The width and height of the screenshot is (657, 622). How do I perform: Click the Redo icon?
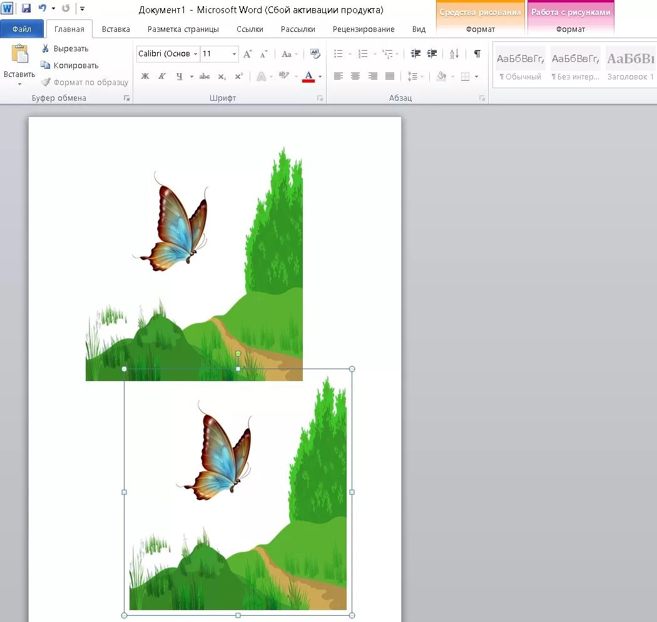coord(66,8)
